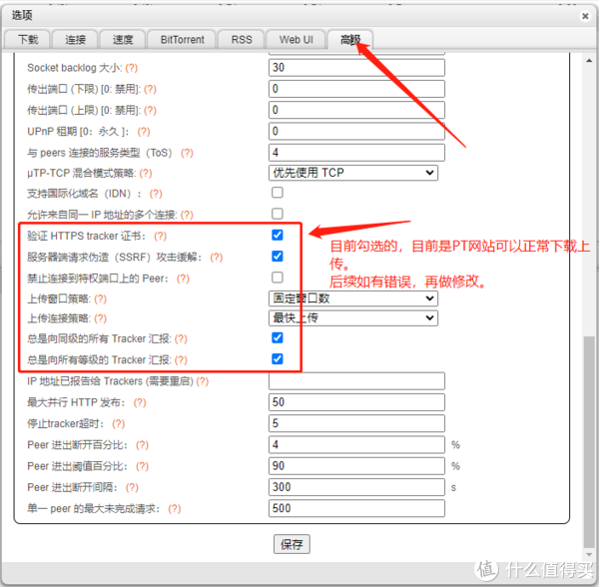The height and width of the screenshot is (587, 599).
Task: Click help (?) for 上传连接策略
Action: (x=100, y=318)
